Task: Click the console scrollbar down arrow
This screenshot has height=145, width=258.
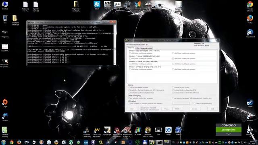Action: click(115, 64)
